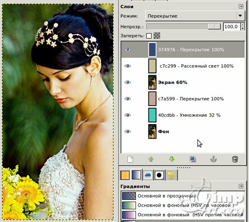Anchor the floating layer
The height and width of the screenshot is (222, 249).
pyautogui.click(x=214, y=159)
